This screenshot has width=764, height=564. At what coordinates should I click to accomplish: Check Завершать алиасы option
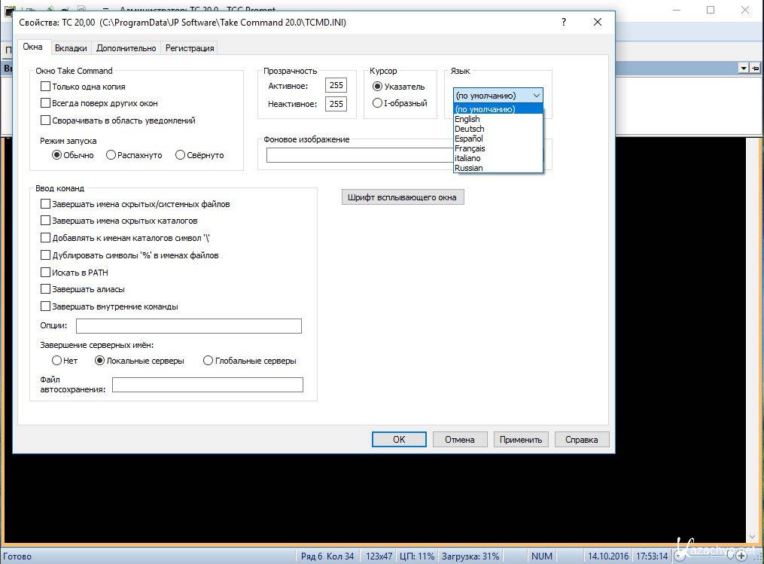pos(46,289)
